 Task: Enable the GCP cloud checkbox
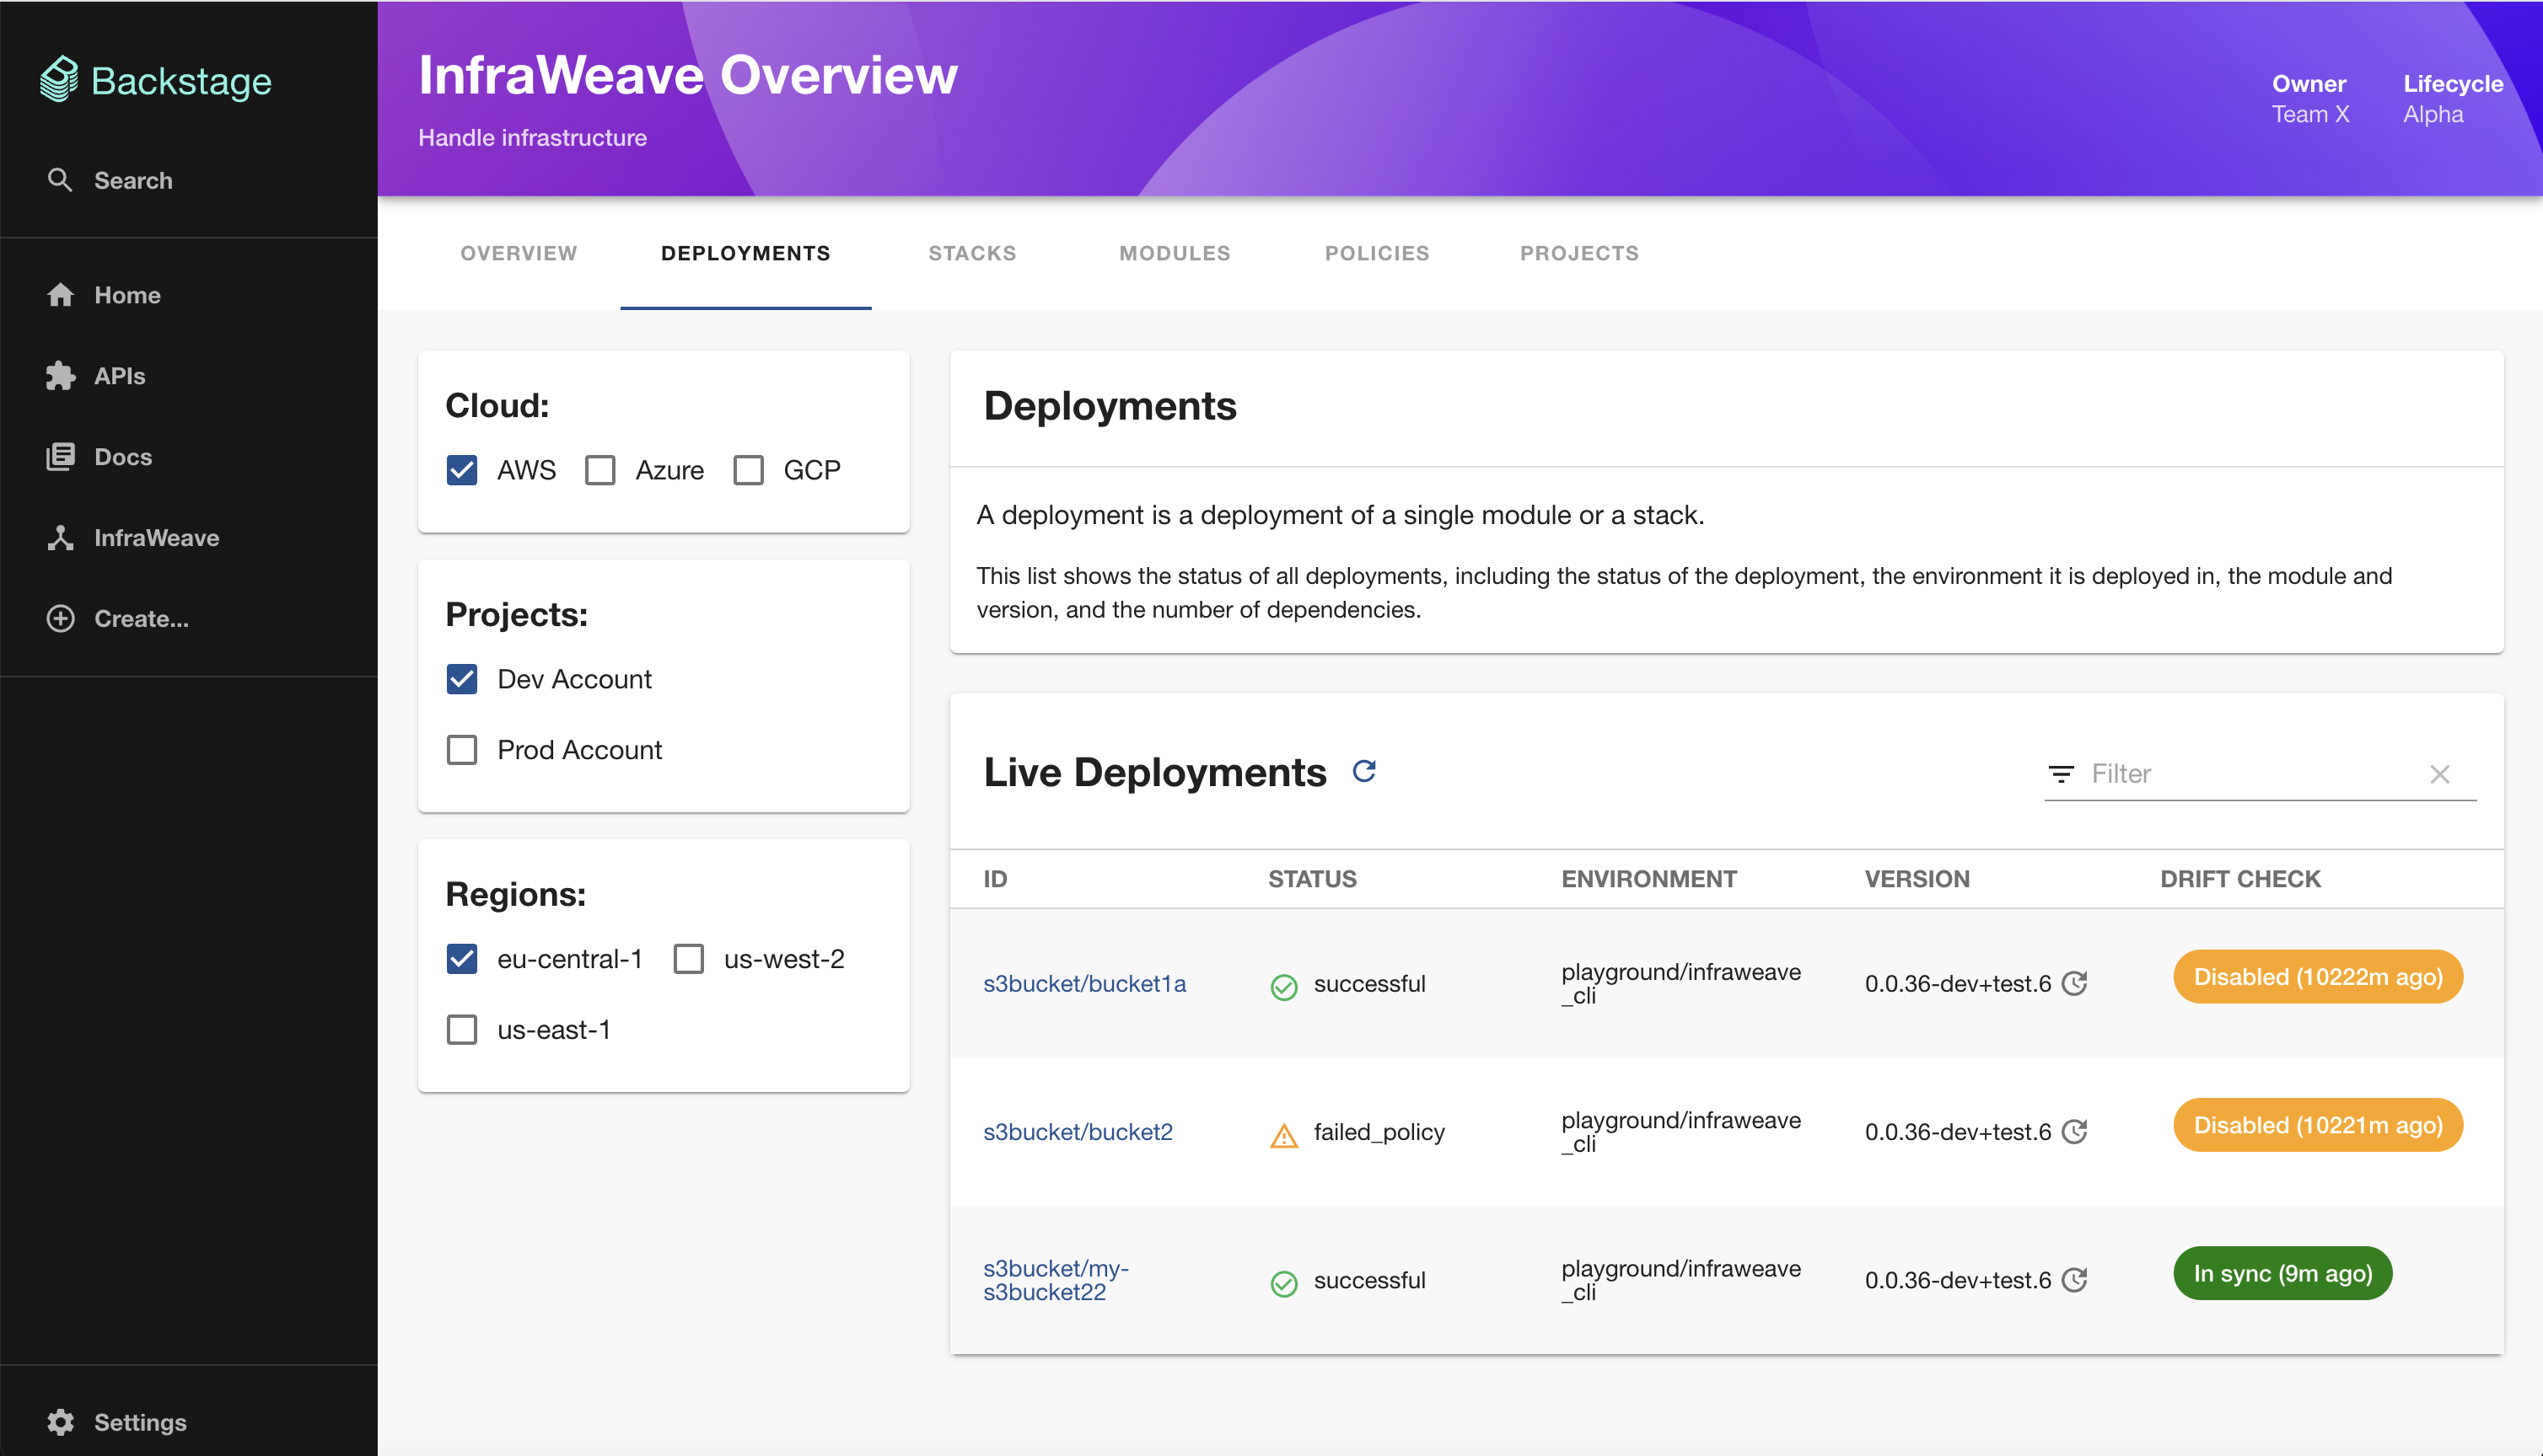pos(748,469)
